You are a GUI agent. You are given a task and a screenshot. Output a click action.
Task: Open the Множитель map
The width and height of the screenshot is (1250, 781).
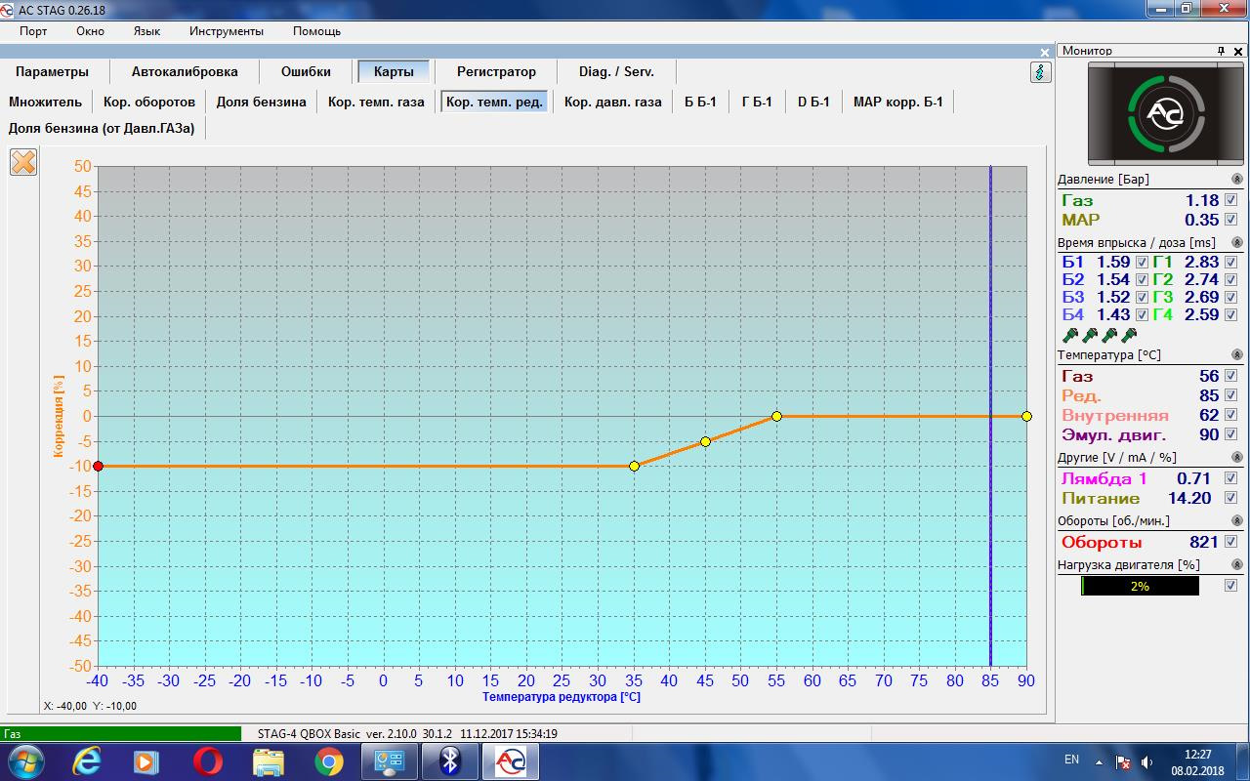click(46, 102)
